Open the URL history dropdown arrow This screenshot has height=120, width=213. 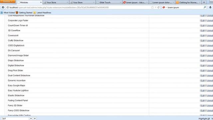156,7
